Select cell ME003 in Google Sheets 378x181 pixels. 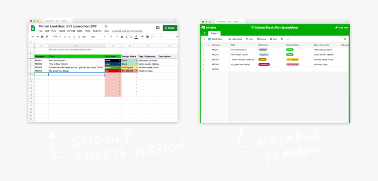[x=41, y=67]
